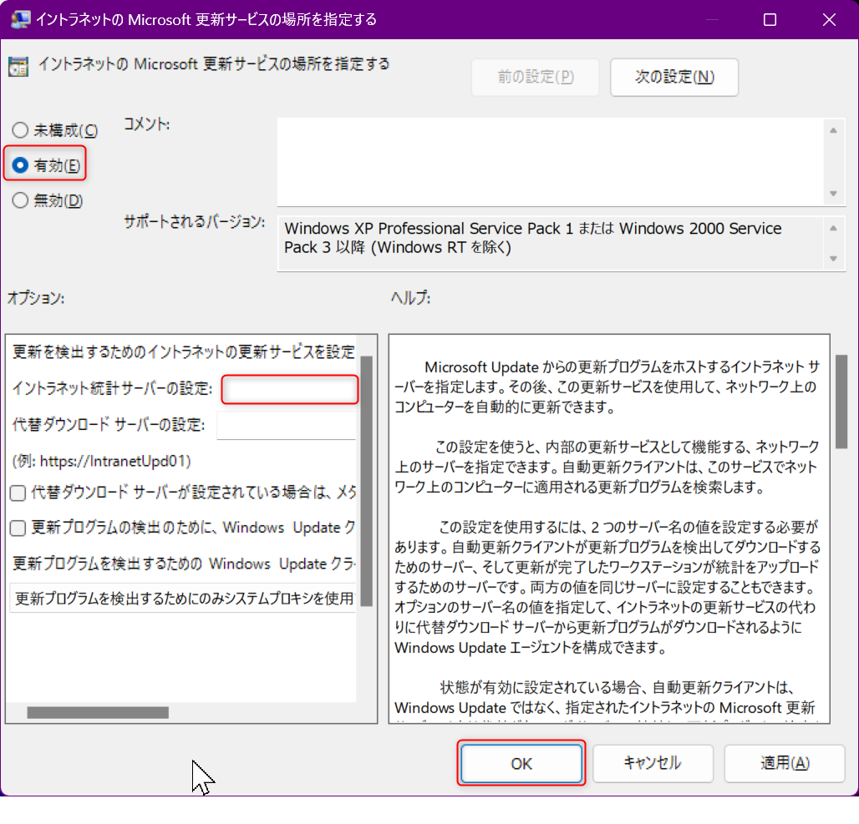Click the supported versions scroll down arrow

(833, 259)
